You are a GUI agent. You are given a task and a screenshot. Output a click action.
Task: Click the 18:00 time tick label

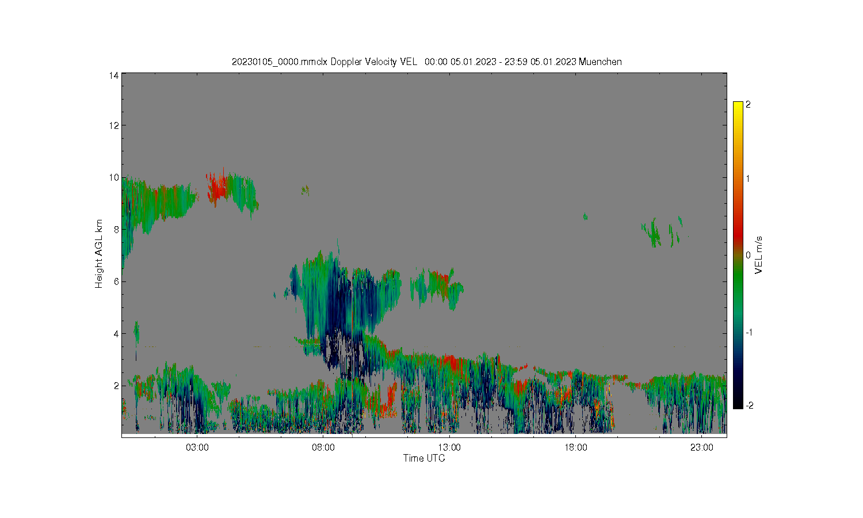coord(575,447)
